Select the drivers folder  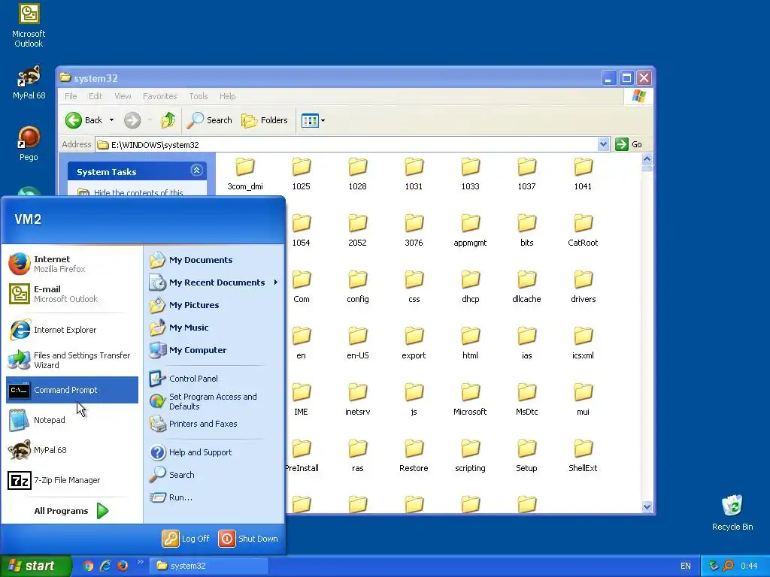[583, 287]
